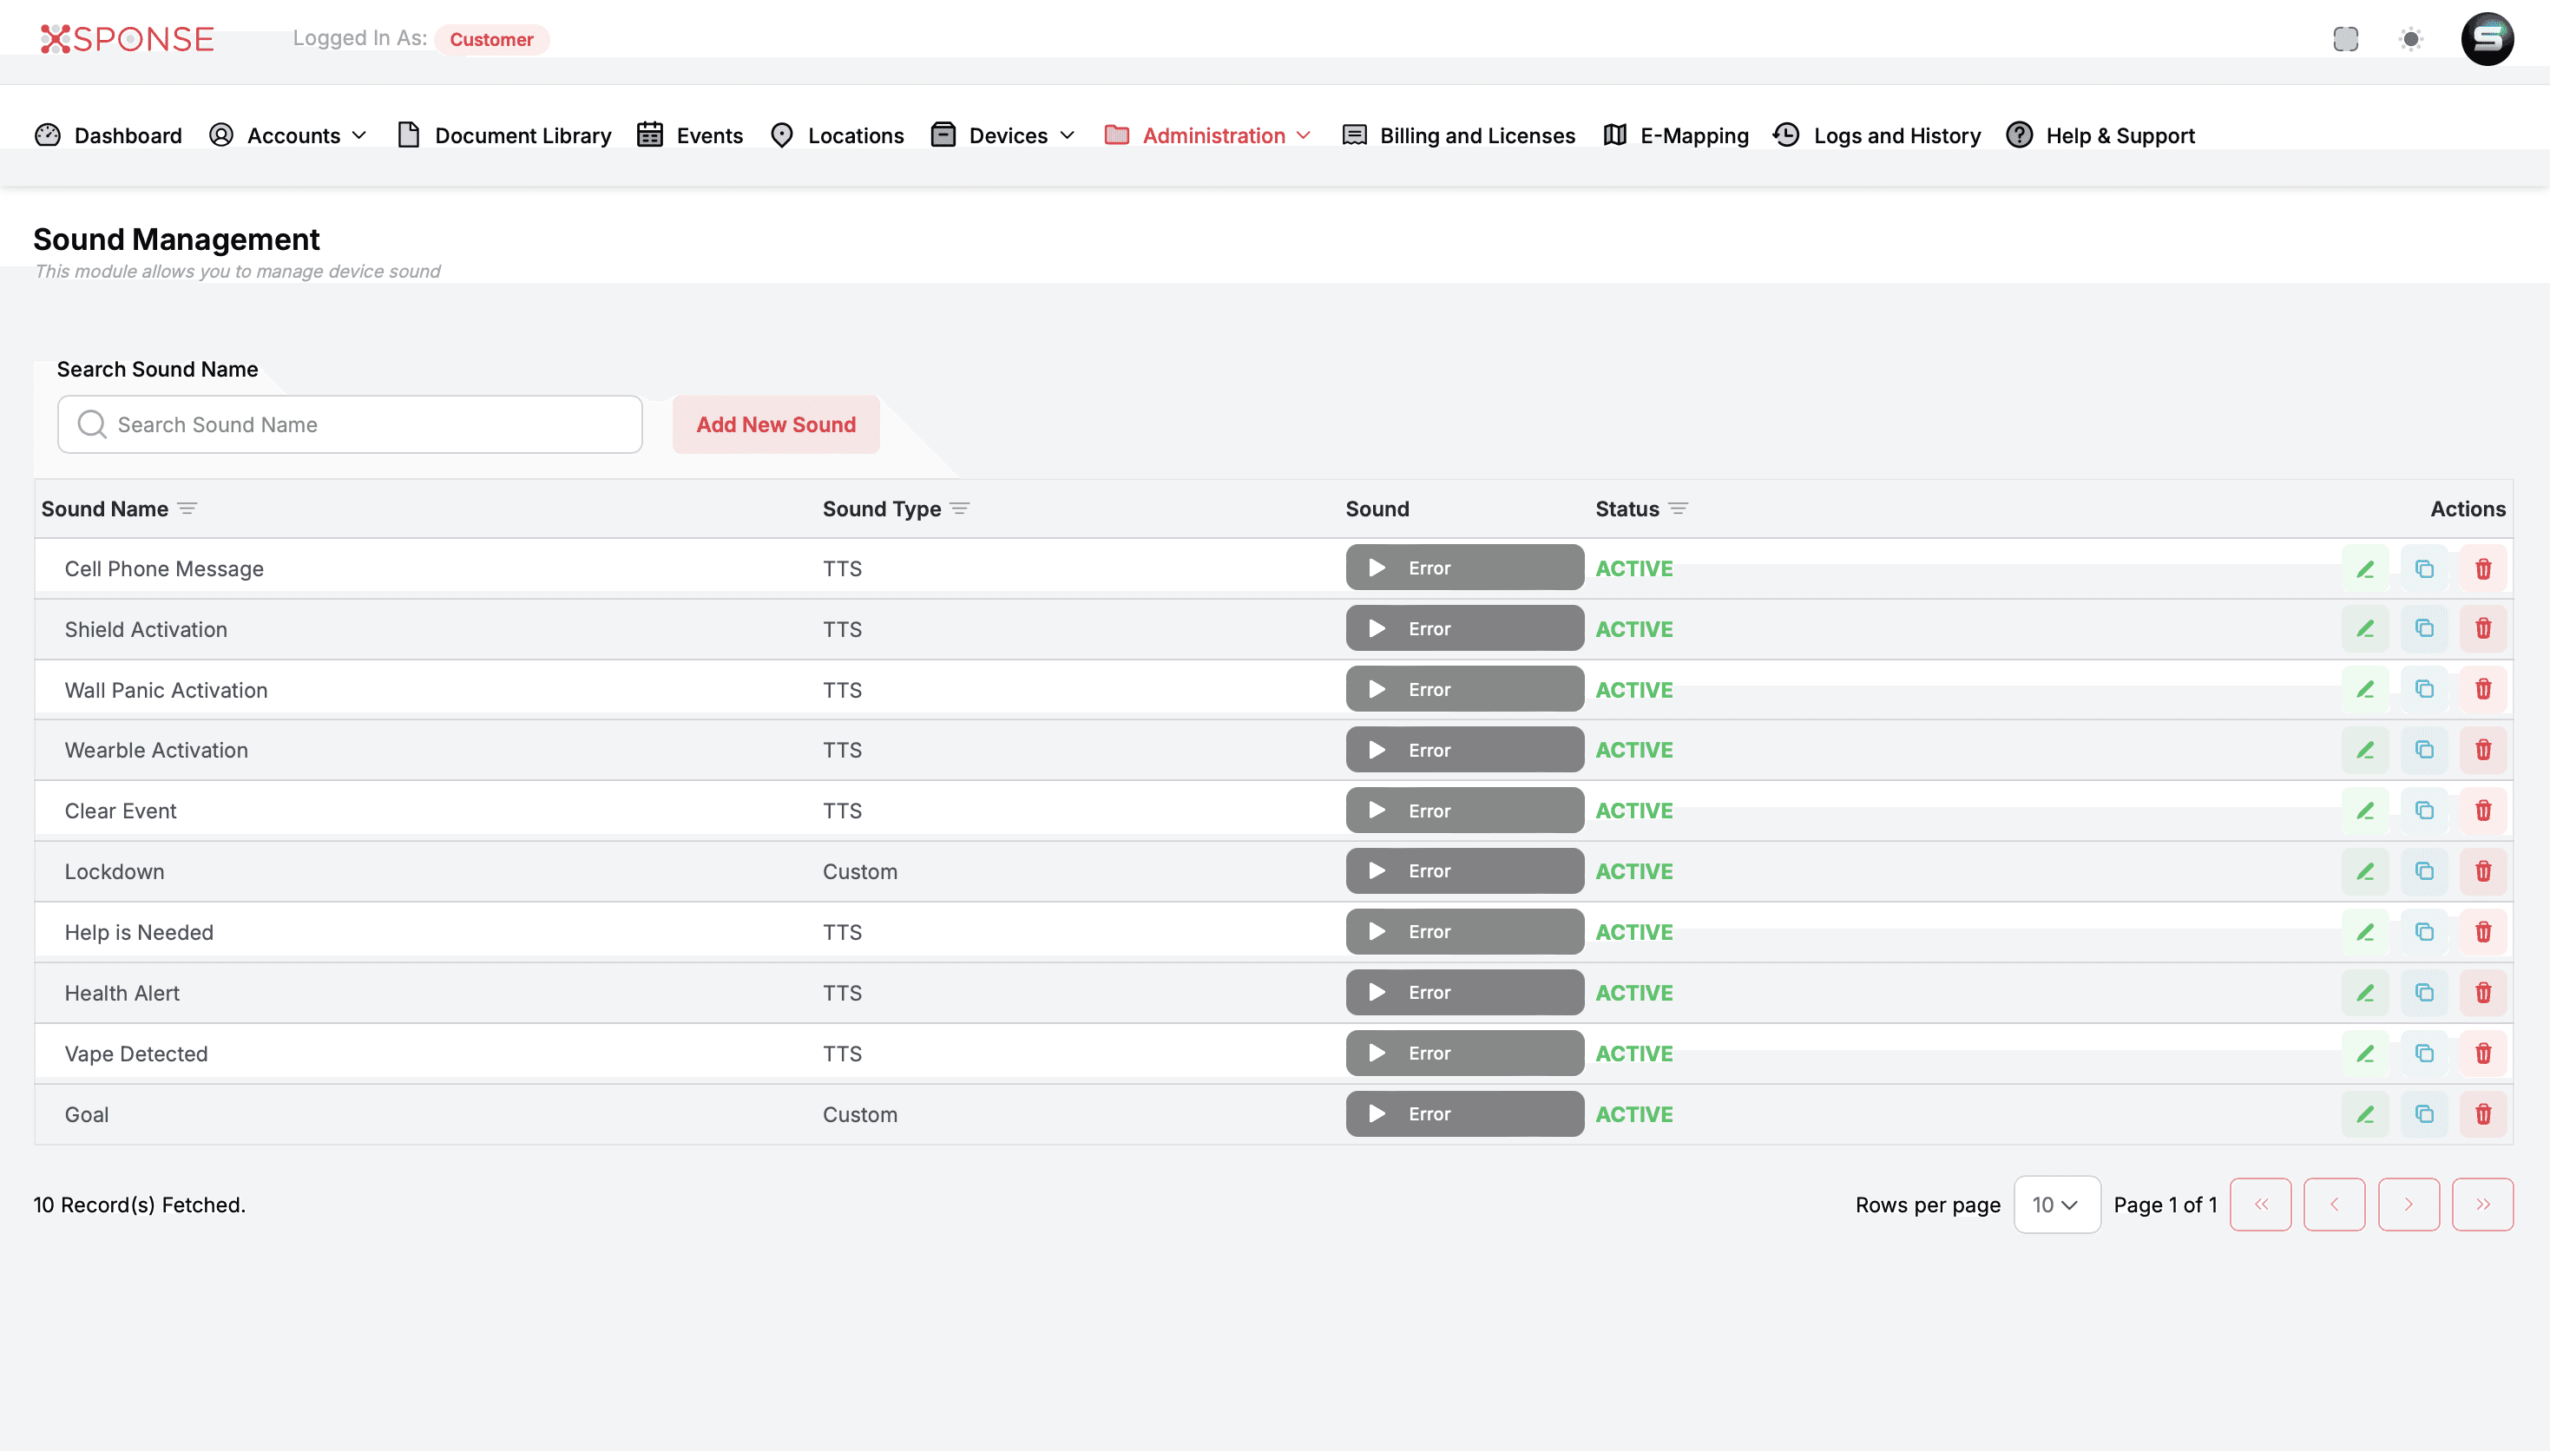The width and height of the screenshot is (2550, 1451).
Task: Filter by Sound Type column icon
Action: pos(960,509)
